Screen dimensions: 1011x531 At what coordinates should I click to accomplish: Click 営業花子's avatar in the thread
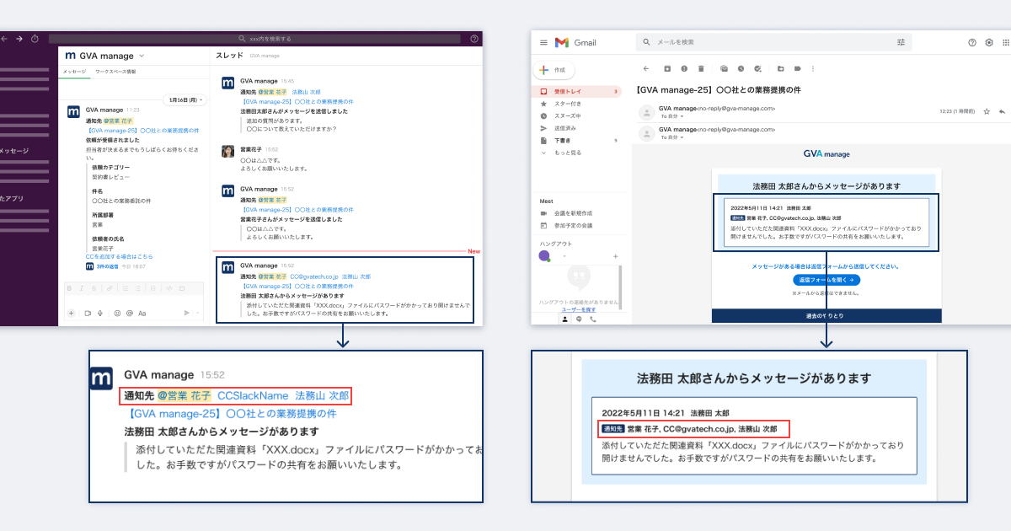click(x=227, y=152)
